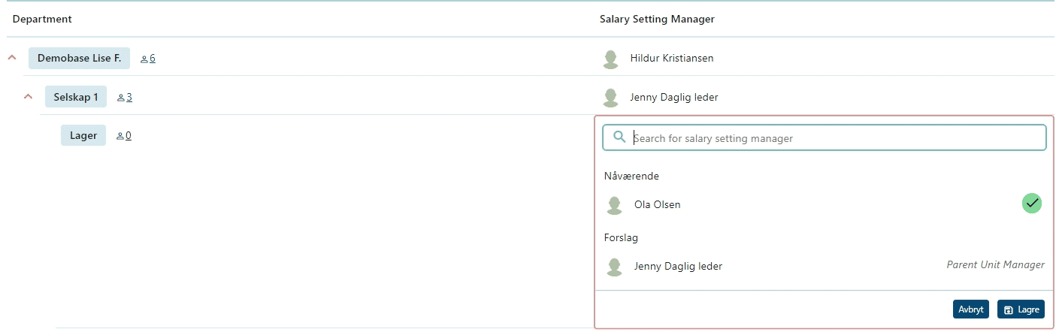Screen dimensions: 1056x332
Task: Click the avatar icon under Forslag
Action: tap(615, 267)
